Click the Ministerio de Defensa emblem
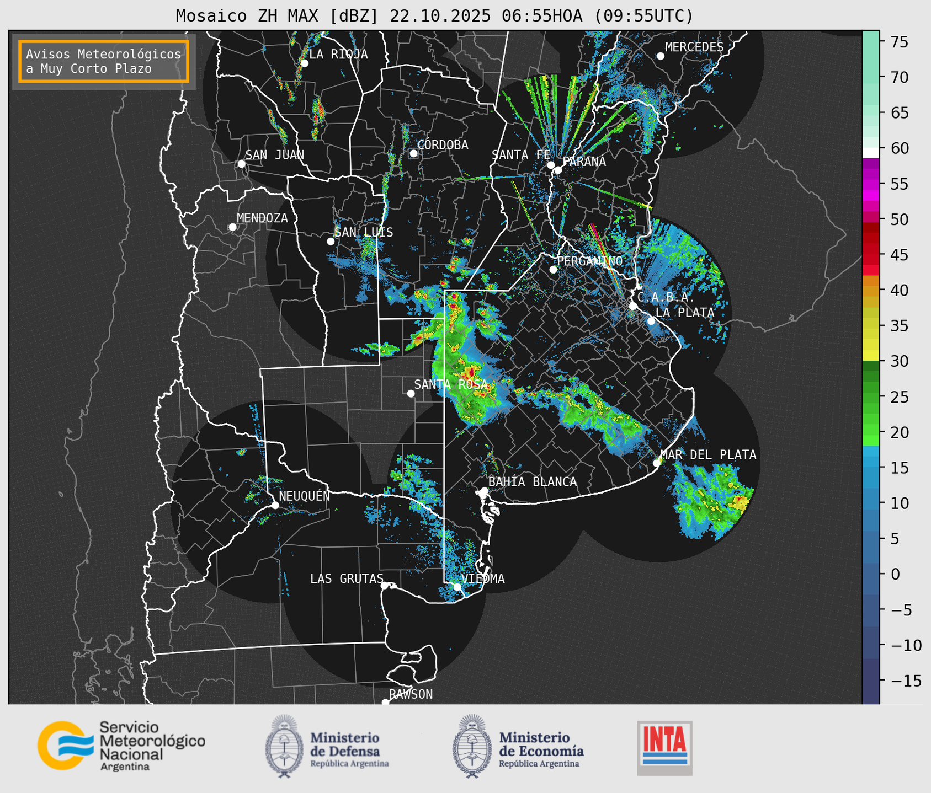The height and width of the screenshot is (793, 931). pos(284,746)
